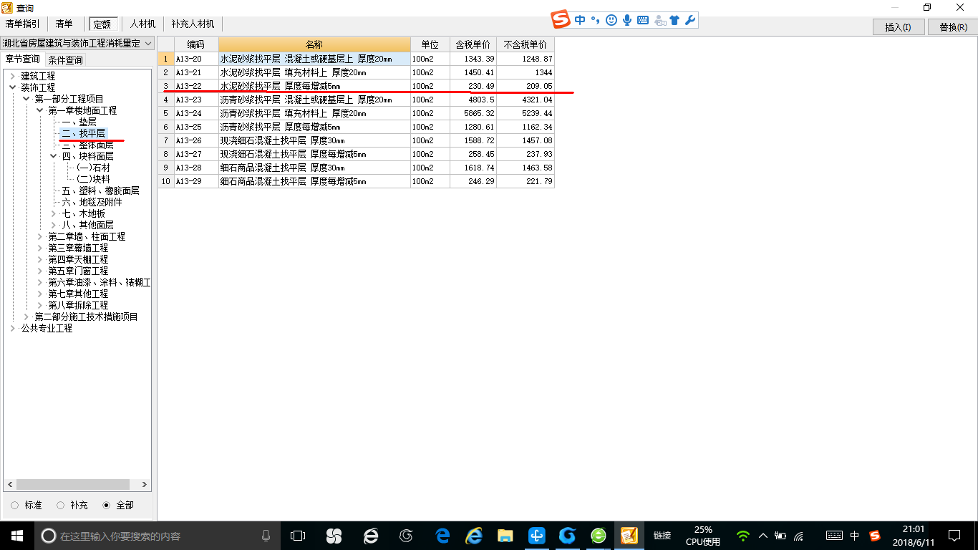
Task: Select the 二、找平层 tree item
Action: point(84,133)
